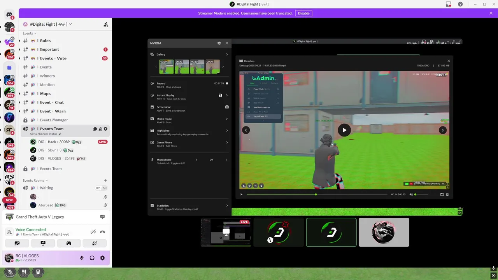The height and width of the screenshot is (280, 498).
Task: Click NVIDIA overlay settings gear
Action: [x=219, y=43]
